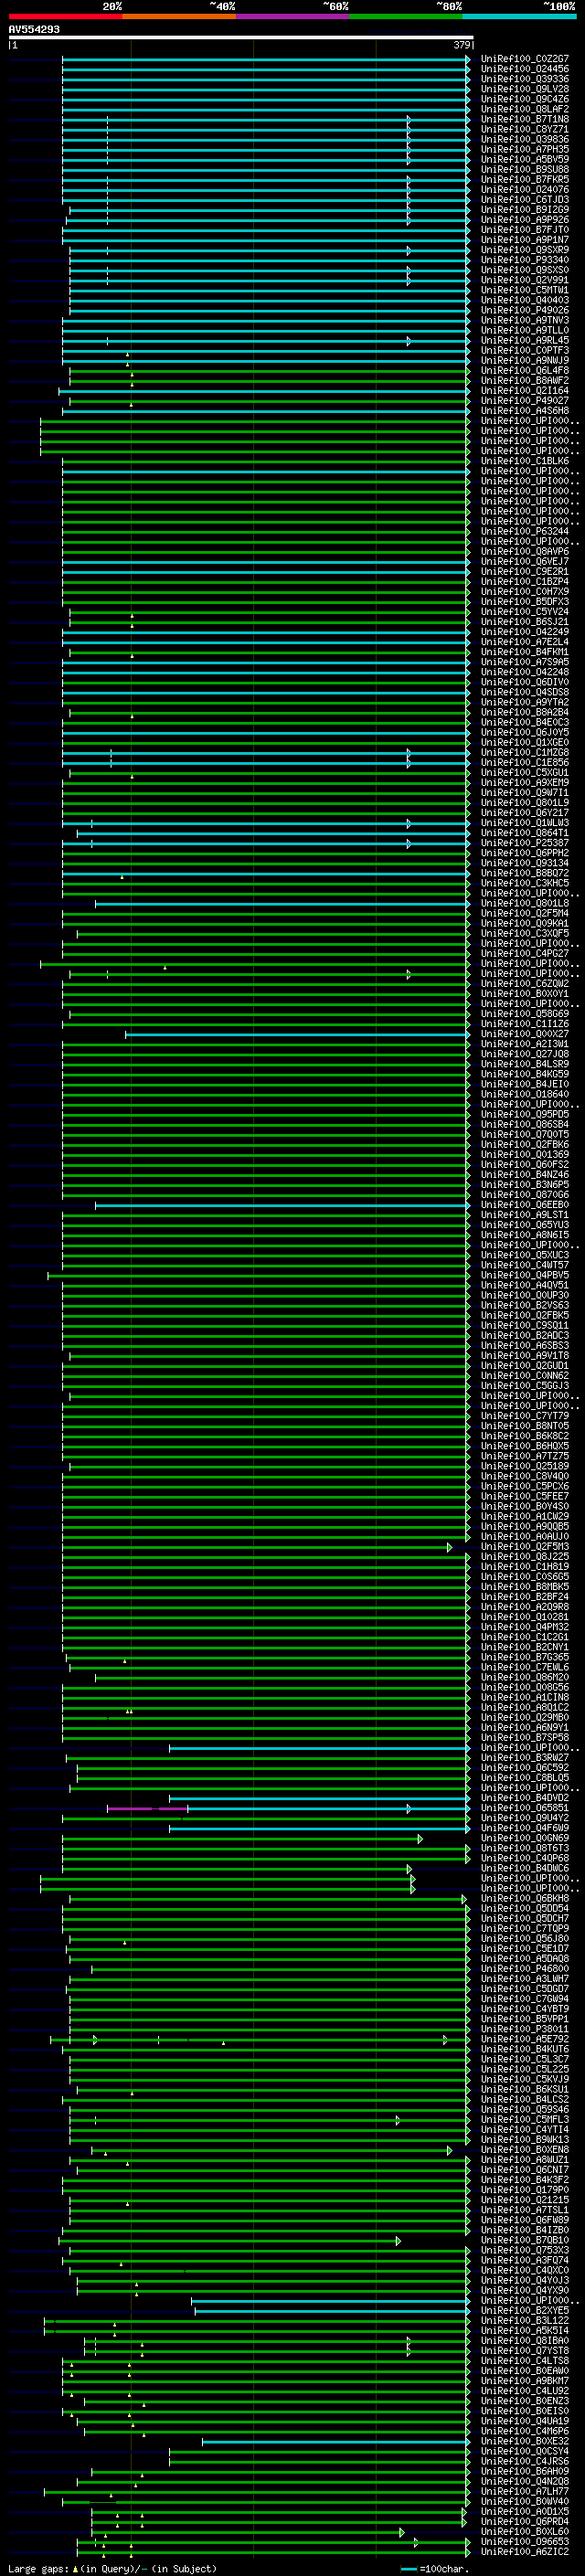
Task: Open hit UniRef100_Q9C4Z6
Action: click(x=525, y=99)
